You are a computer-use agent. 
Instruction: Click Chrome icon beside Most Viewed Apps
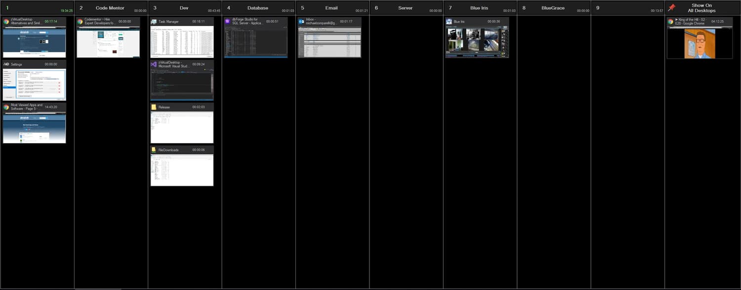(6, 107)
